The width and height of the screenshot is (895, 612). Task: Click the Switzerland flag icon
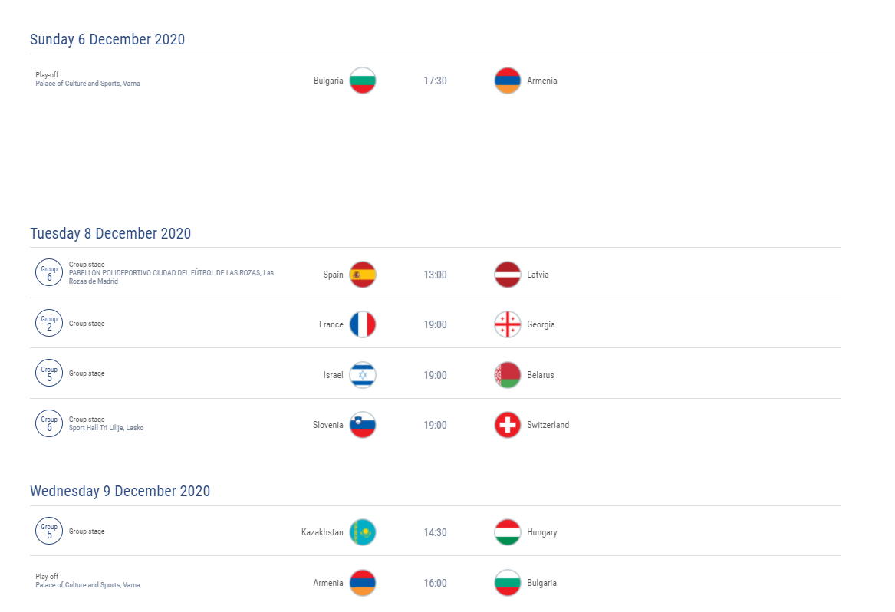(508, 425)
